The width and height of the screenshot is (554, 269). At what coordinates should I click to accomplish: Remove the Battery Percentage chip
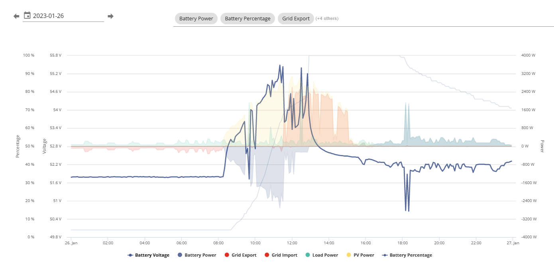click(x=248, y=18)
